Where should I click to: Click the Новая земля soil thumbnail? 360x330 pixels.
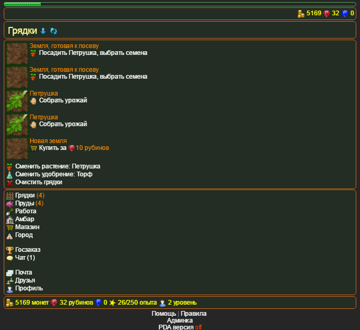(x=17, y=148)
